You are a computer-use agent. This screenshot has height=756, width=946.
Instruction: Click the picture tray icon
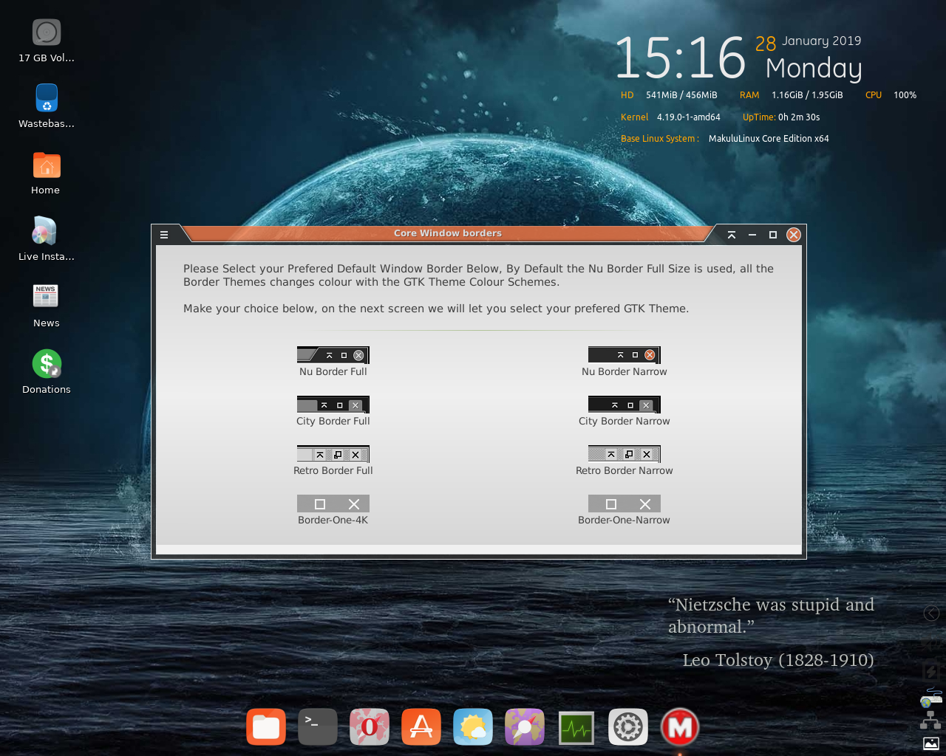(x=931, y=743)
